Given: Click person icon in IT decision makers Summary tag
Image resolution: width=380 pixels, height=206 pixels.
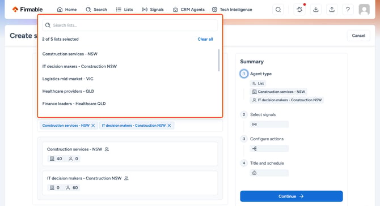Looking at the screenshot, I should pos(254,100).
